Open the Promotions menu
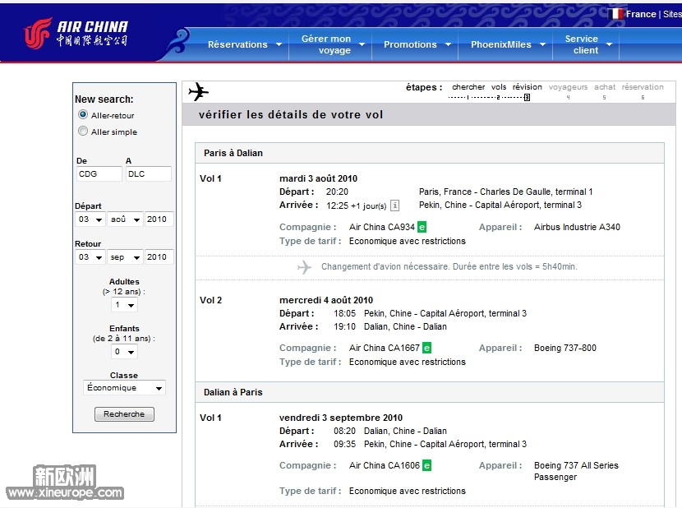Screen dimensions: 682x508 click(416, 44)
